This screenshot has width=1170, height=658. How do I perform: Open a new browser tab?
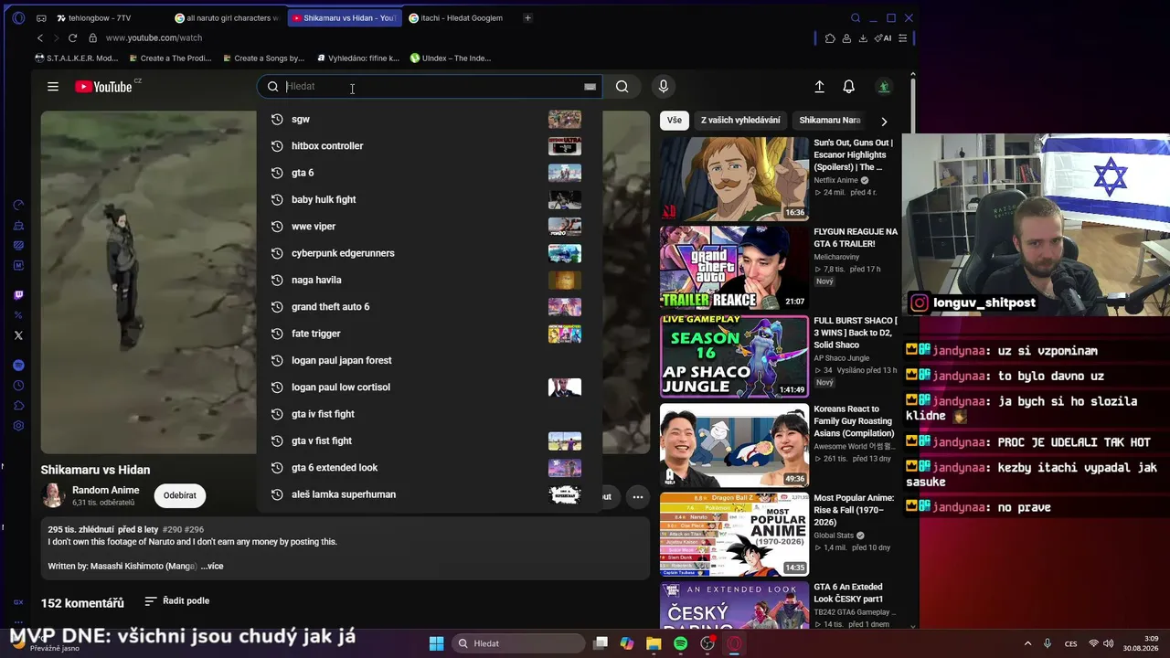point(527,18)
